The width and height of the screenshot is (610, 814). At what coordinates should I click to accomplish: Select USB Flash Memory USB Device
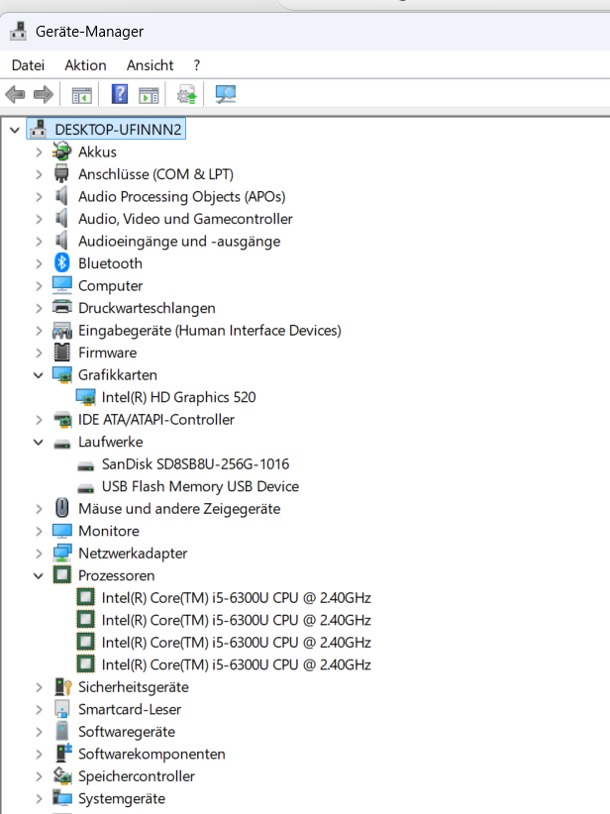[200, 486]
